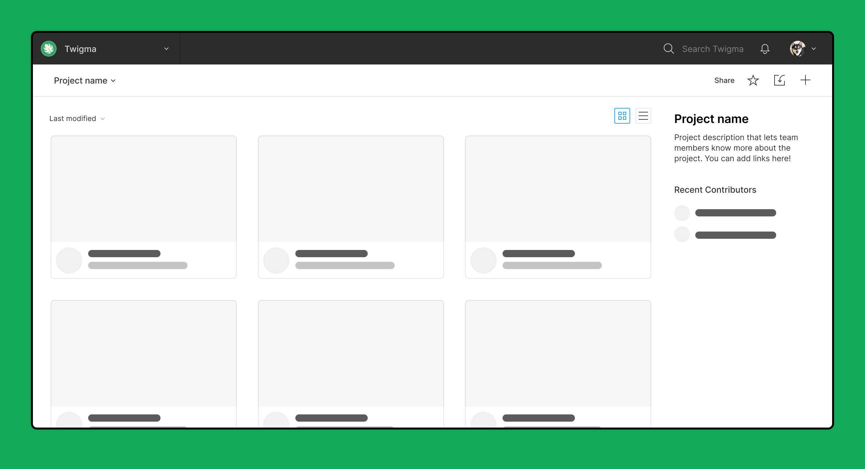
Task: Click the user profile avatar icon
Action: [798, 49]
